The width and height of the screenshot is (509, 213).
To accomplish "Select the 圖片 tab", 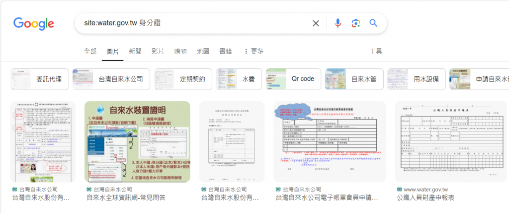I will click(x=113, y=51).
